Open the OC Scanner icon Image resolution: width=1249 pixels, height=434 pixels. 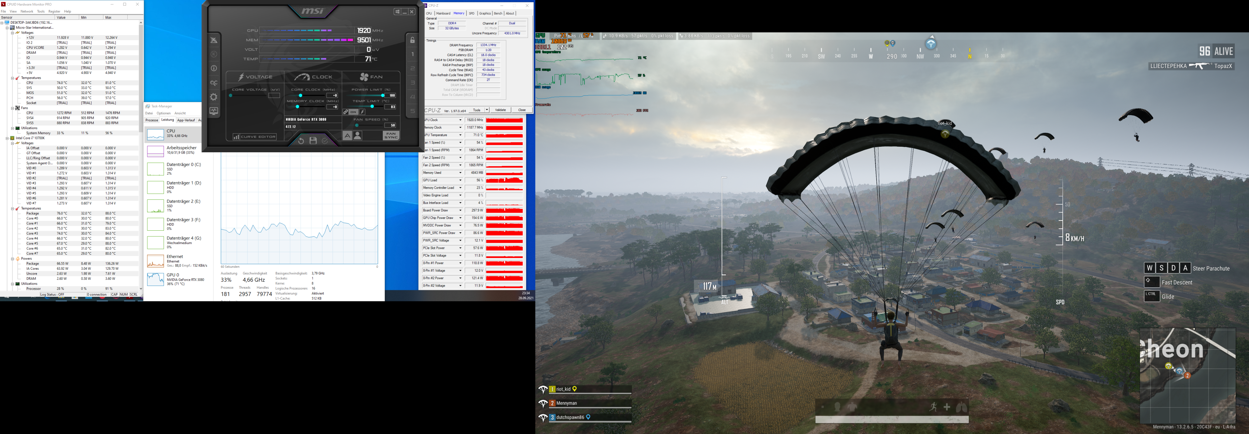[214, 83]
